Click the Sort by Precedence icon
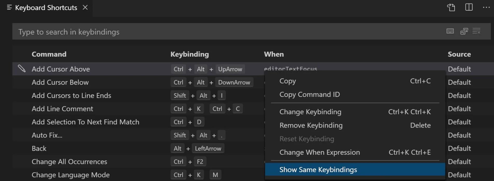This screenshot has height=181, width=494. [x=464, y=31]
